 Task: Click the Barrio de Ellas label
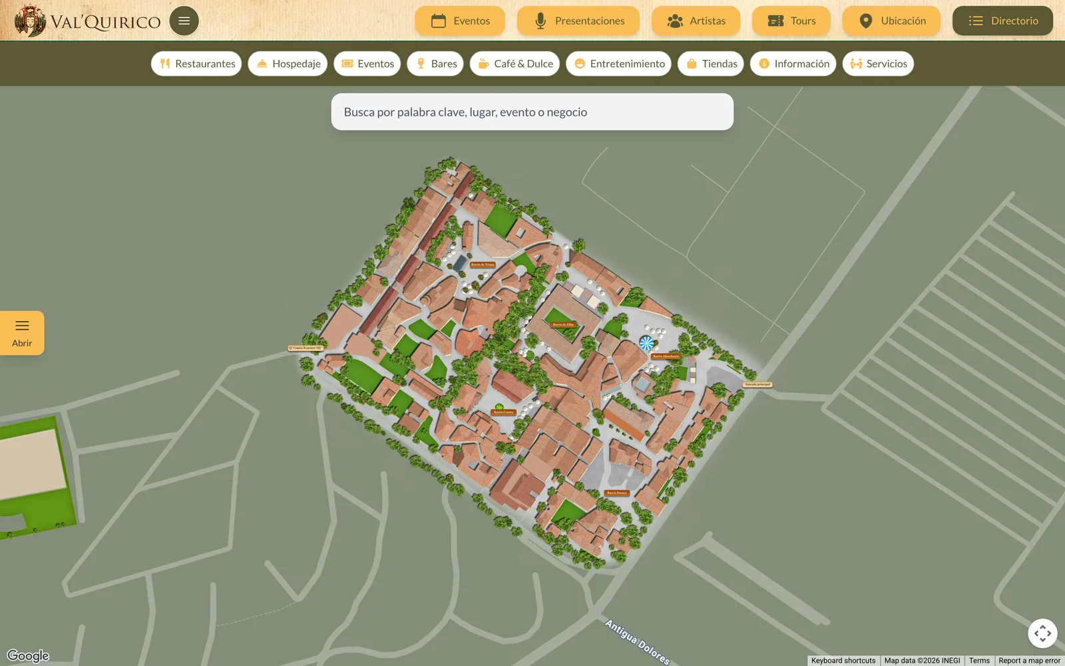tap(563, 324)
